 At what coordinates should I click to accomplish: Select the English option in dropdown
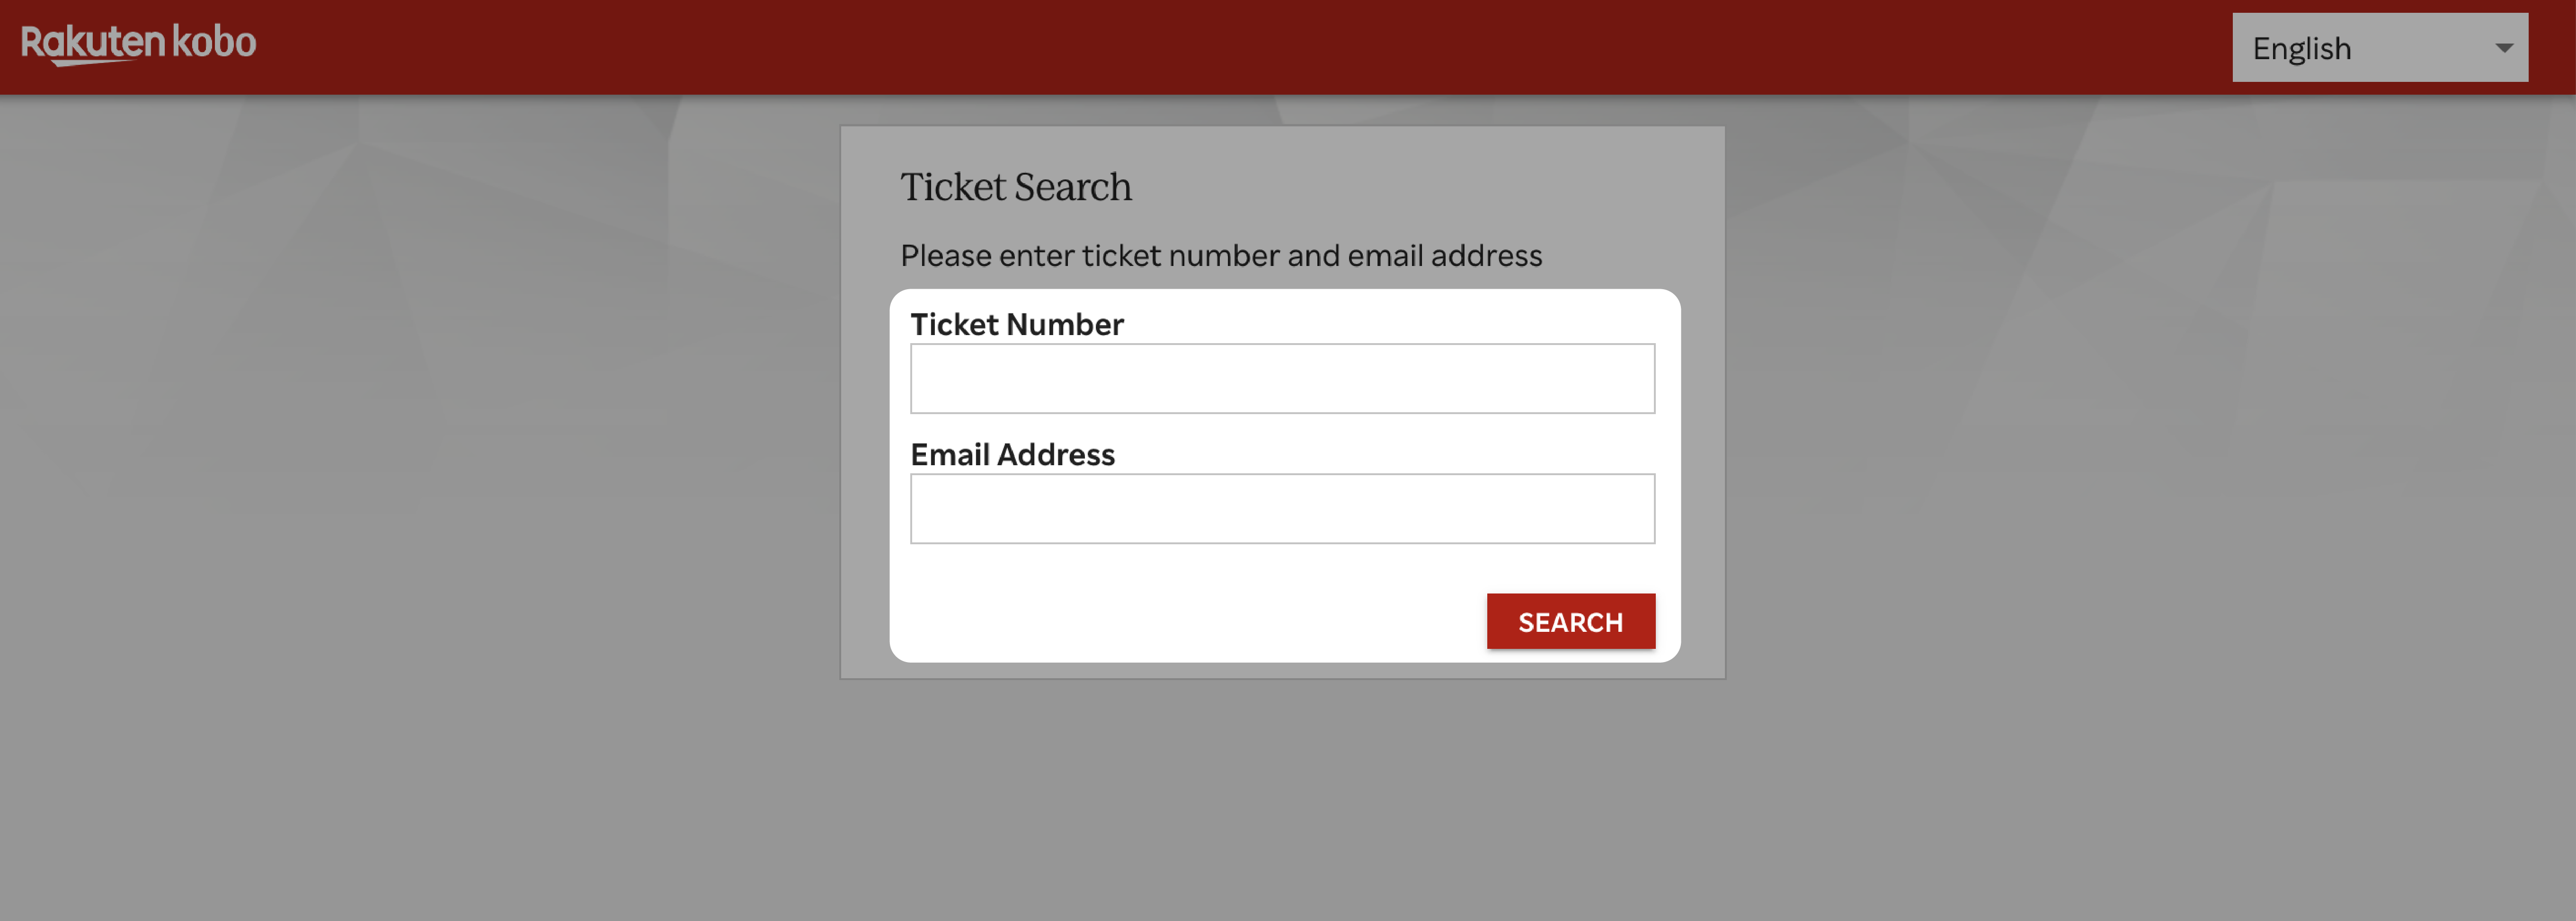[2381, 46]
